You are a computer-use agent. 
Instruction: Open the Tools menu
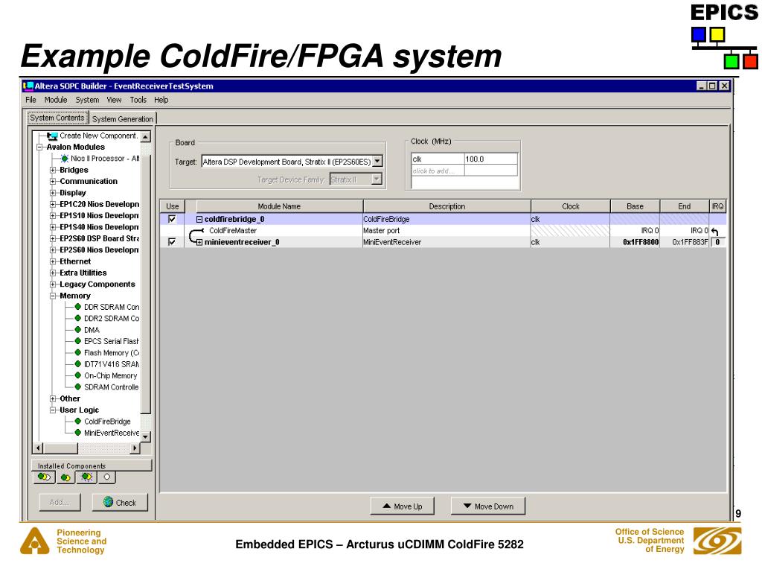(138, 100)
